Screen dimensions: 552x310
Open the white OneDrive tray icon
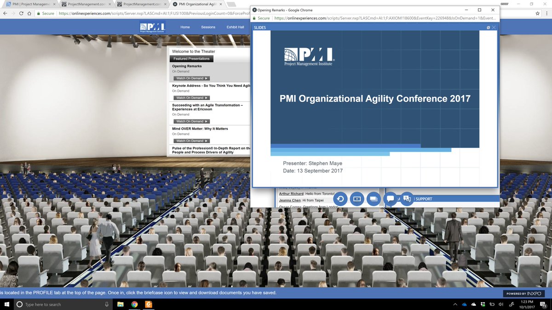(473, 304)
